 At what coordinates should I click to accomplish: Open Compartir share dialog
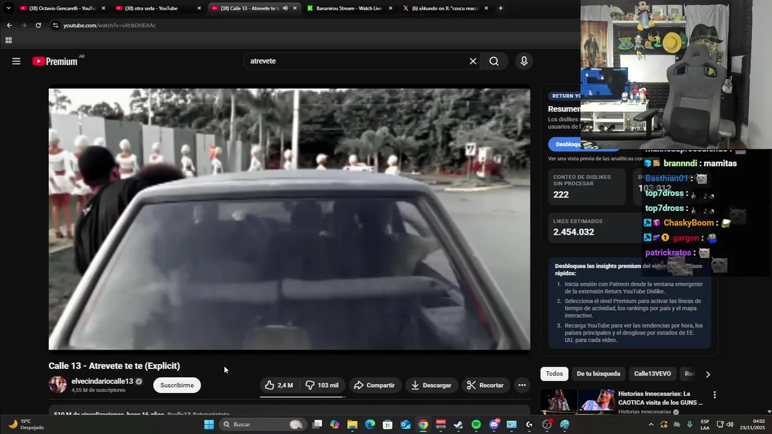[375, 385]
